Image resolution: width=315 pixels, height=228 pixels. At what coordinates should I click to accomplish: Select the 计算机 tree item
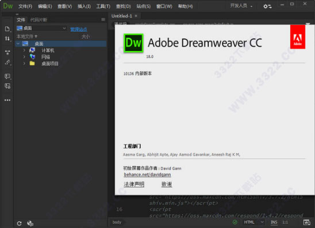click(48, 51)
